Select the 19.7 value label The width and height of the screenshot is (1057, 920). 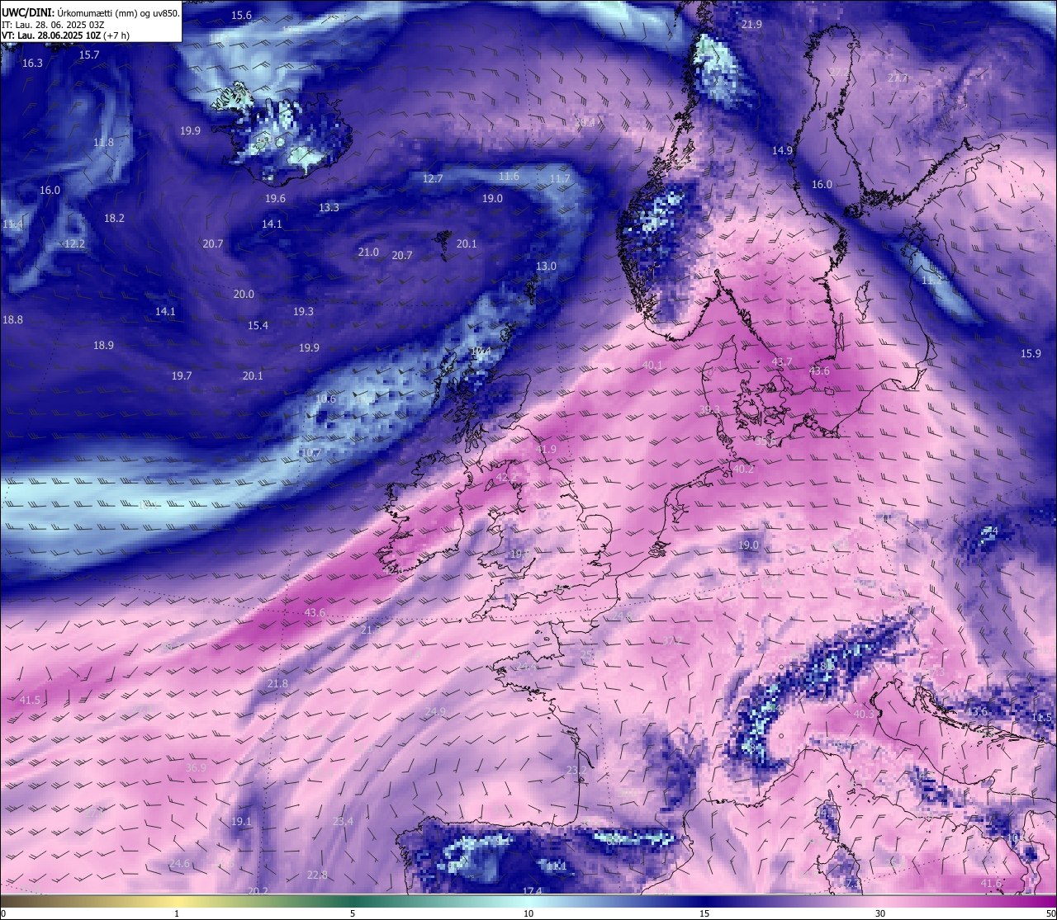(182, 375)
